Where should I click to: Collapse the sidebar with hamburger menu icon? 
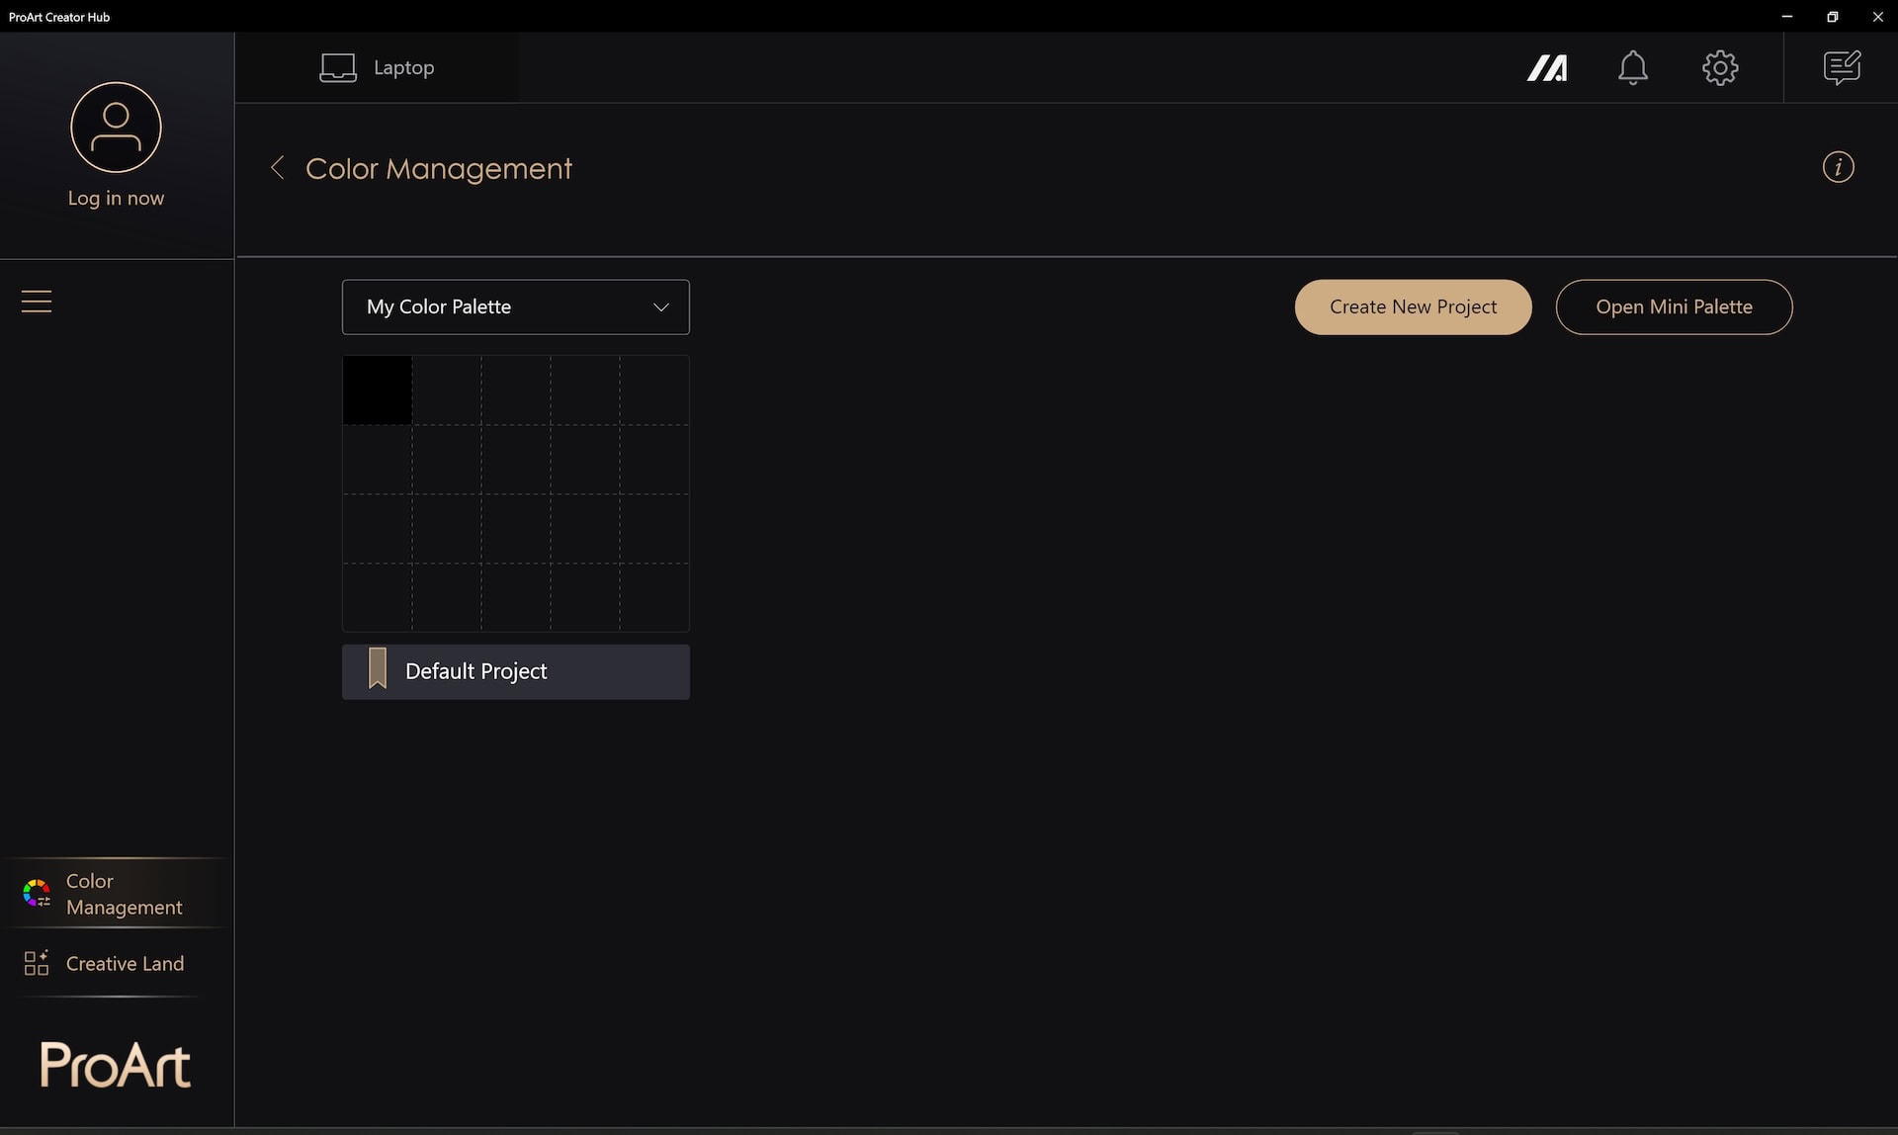(x=37, y=301)
